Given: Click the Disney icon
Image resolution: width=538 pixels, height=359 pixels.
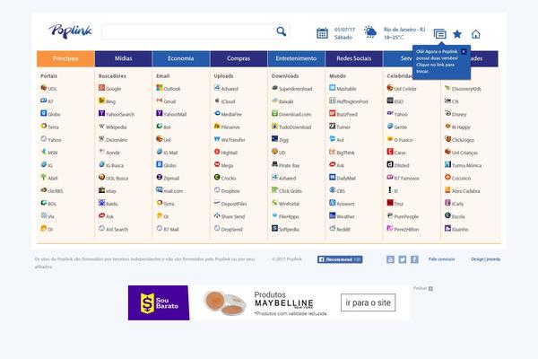Looking at the screenshot, I should pos(447,113).
